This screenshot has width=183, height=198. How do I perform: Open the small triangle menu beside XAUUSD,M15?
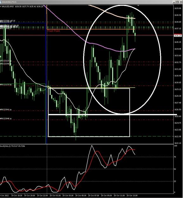0,7
